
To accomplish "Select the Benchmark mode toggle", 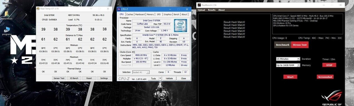I will tap(282, 45).
